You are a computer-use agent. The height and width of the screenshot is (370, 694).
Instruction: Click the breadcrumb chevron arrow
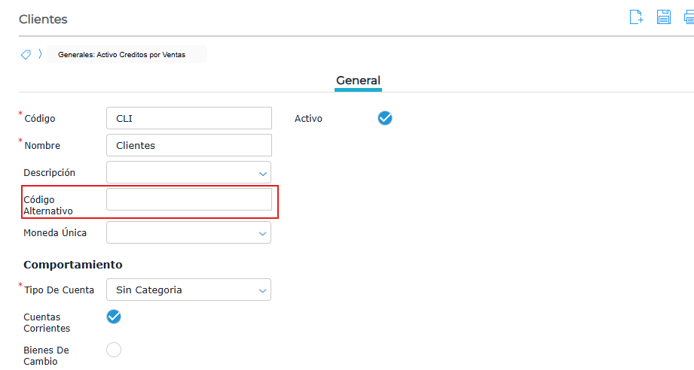(40, 55)
